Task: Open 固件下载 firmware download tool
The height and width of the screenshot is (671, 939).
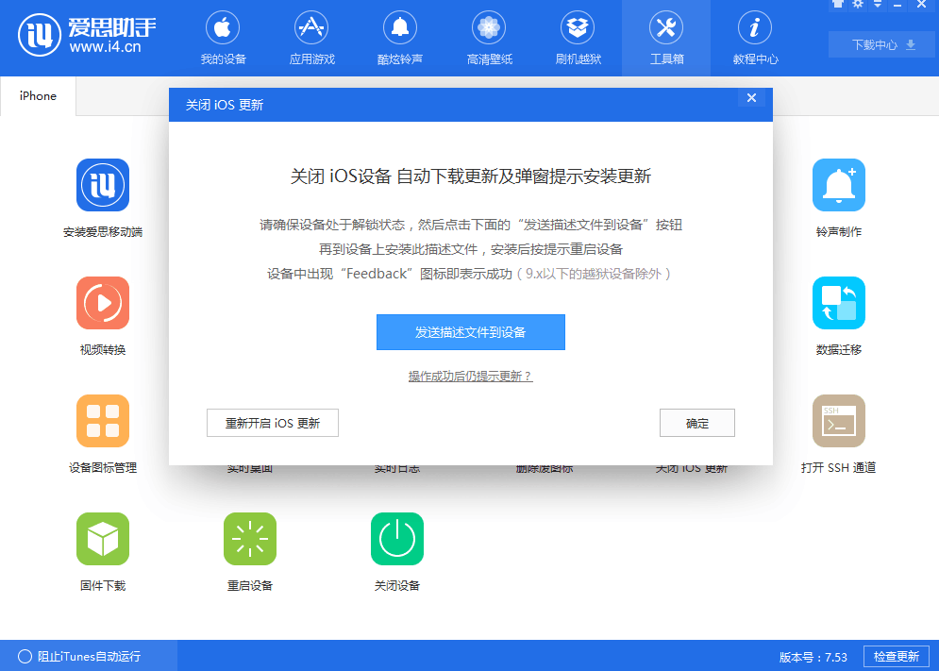Action: [103, 539]
